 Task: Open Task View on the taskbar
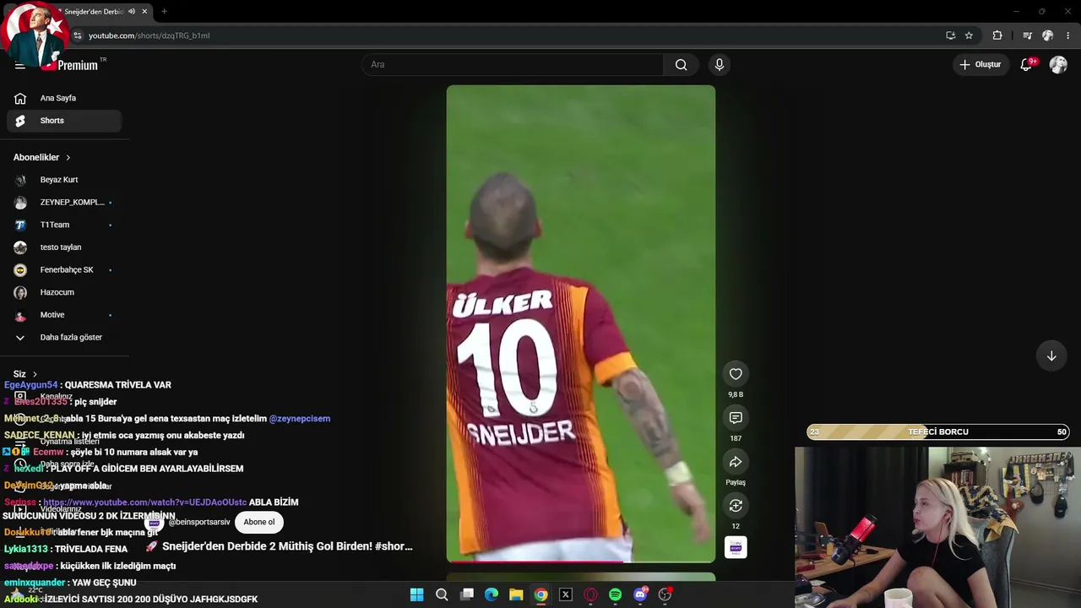click(467, 594)
